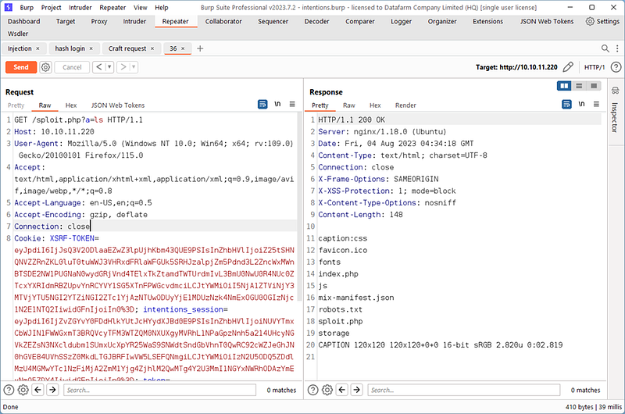
Task: Edit target with pencil icon
Action: tap(568, 67)
